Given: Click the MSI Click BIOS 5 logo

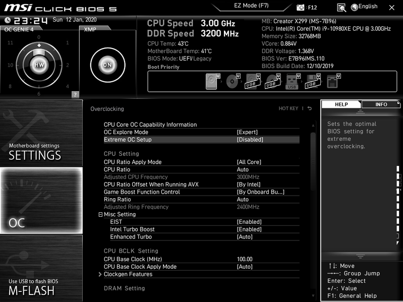Looking at the screenshot, I should tap(61, 8).
